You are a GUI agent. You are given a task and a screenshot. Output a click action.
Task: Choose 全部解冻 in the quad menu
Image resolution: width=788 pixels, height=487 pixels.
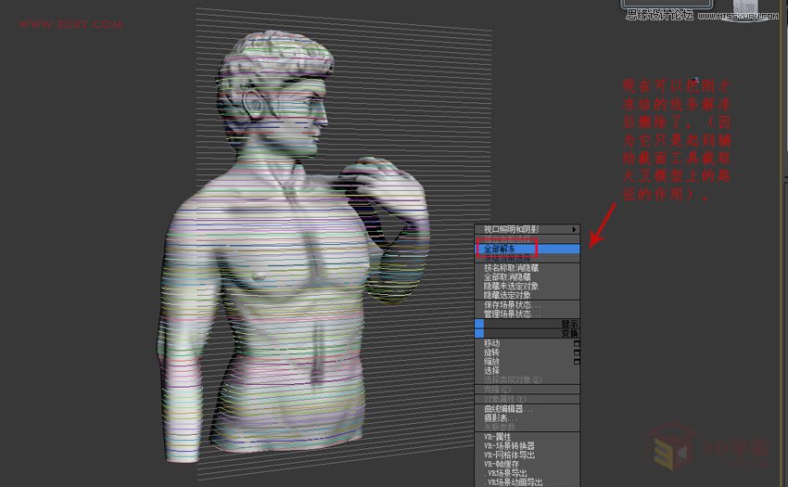point(527,249)
